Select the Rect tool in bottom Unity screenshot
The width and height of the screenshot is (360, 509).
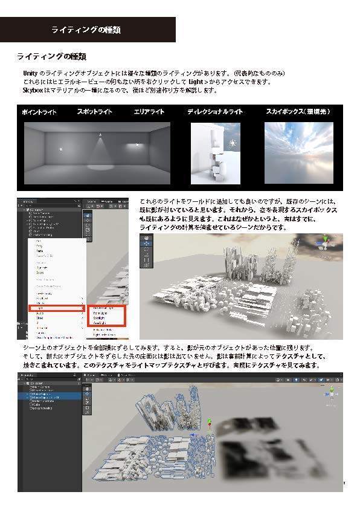coord(87,407)
